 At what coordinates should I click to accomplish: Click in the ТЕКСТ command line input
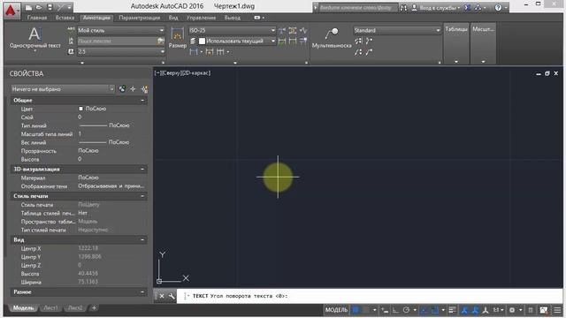(x=370, y=296)
